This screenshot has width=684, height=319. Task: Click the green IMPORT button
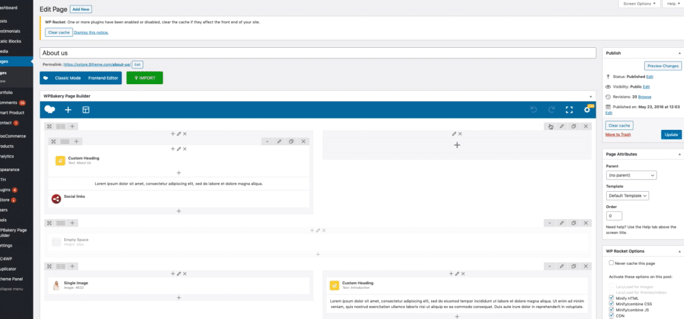tap(144, 78)
